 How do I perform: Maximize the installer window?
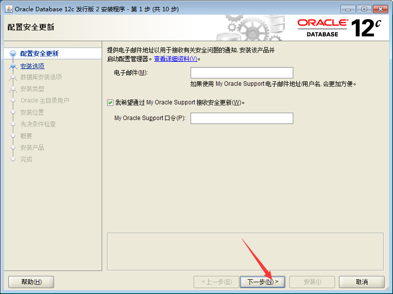pos(364,9)
